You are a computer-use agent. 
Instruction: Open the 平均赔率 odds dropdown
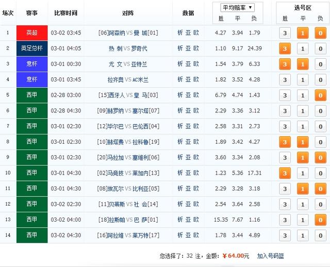point(237,8)
